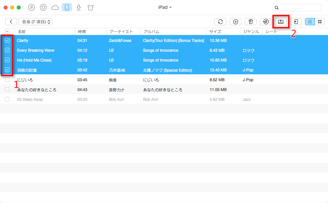Sort by アーティスト column header
This screenshot has height=203, width=328.
pyautogui.click(x=121, y=32)
